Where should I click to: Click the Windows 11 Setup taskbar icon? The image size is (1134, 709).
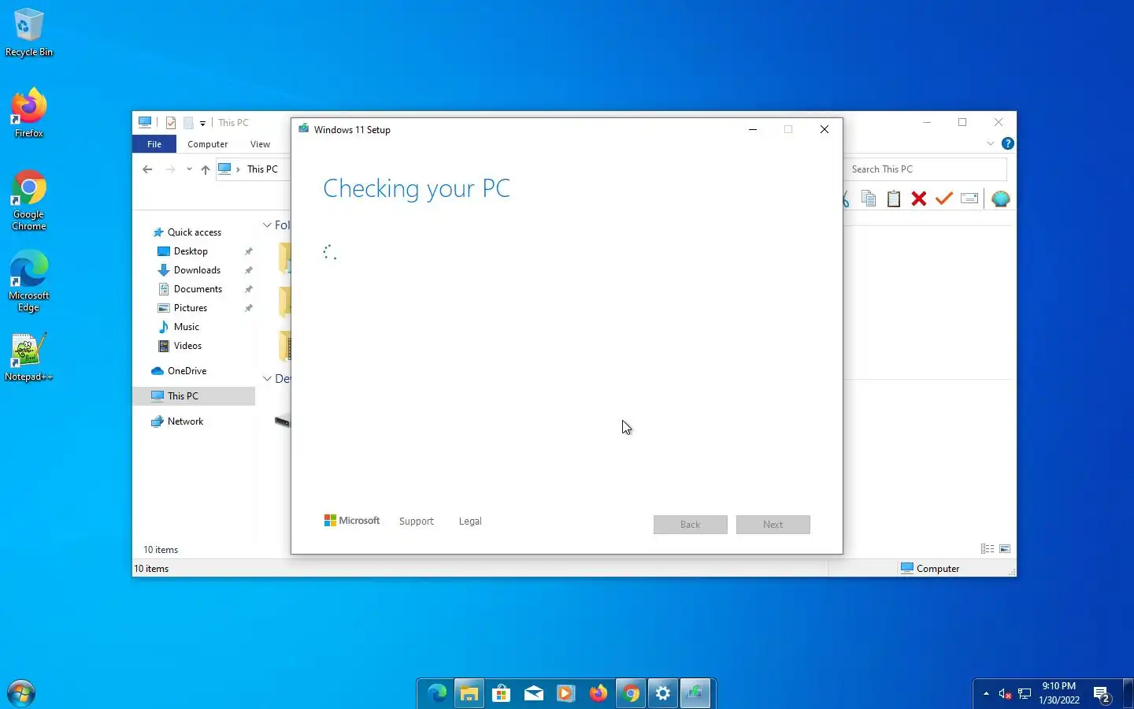(695, 693)
